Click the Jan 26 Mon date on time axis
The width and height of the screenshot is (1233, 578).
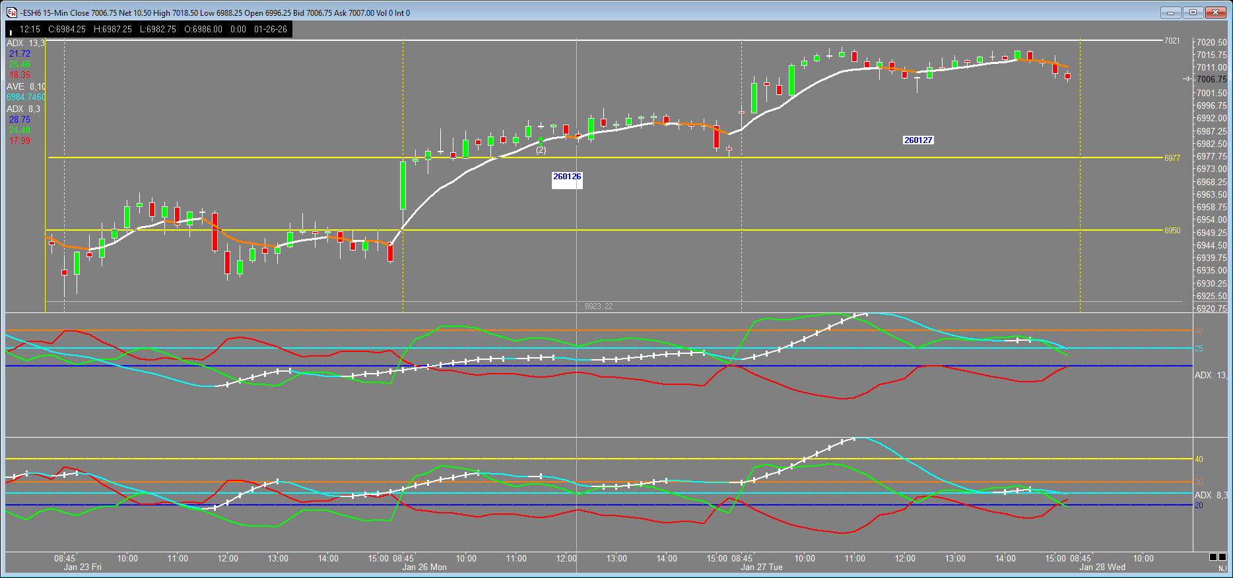pos(424,567)
